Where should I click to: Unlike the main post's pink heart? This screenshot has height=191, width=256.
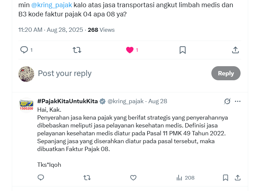click(130, 50)
